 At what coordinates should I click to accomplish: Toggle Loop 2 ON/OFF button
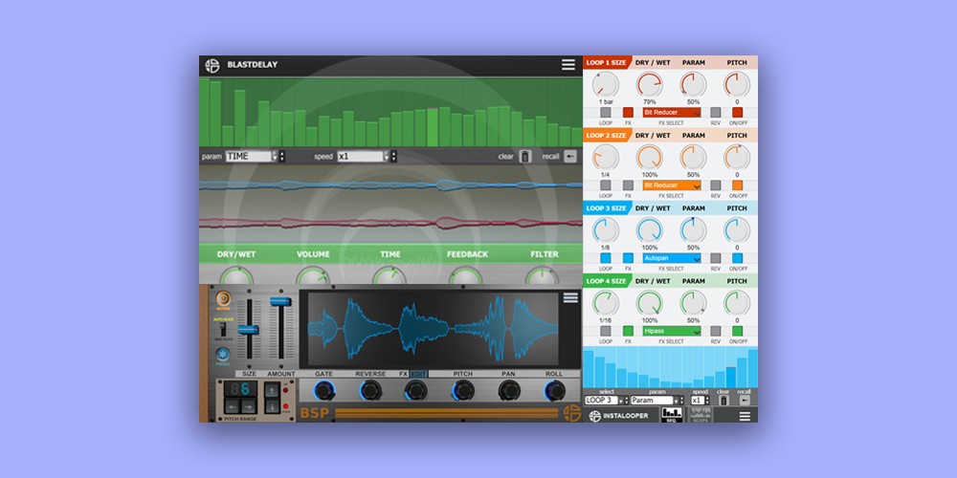tap(738, 185)
